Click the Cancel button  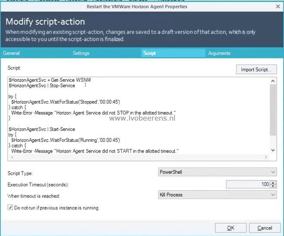coord(265,228)
